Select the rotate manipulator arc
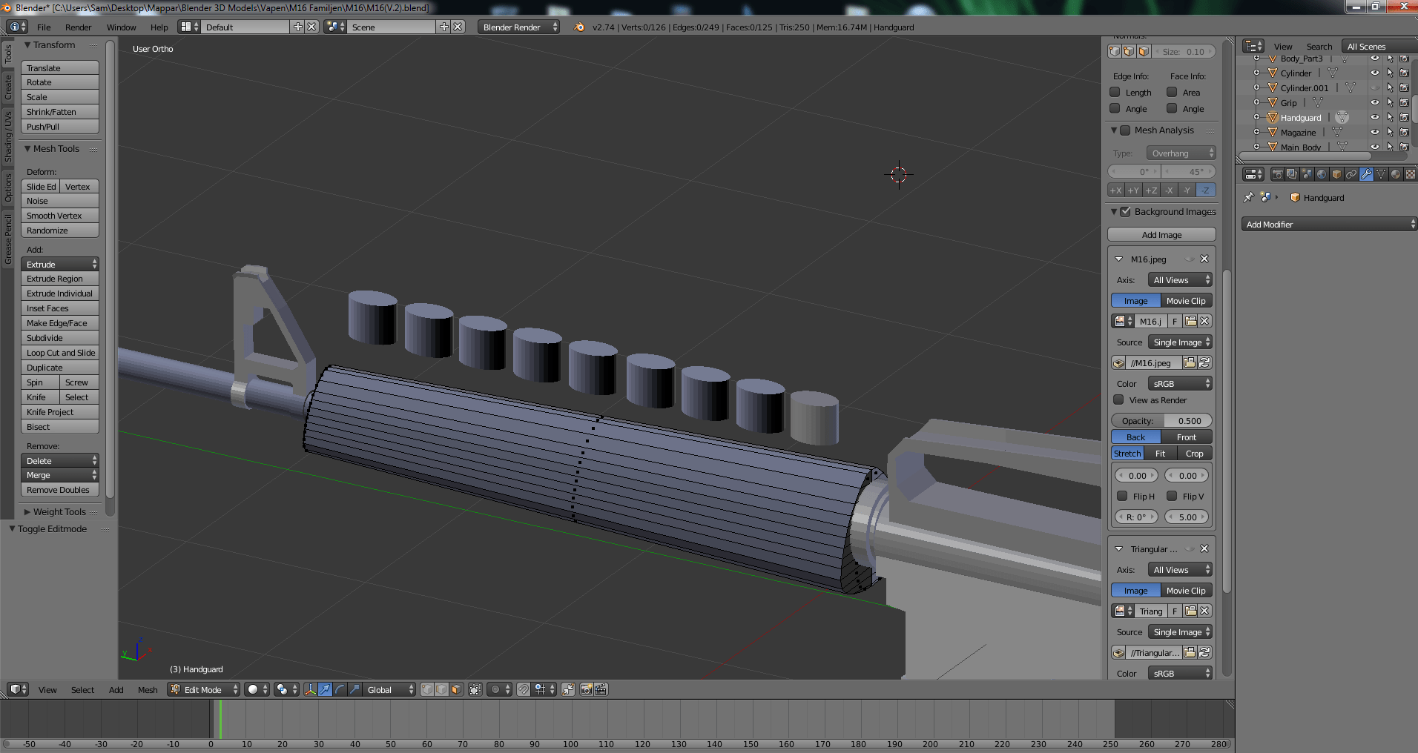Image resolution: width=1418 pixels, height=753 pixels. (x=340, y=689)
